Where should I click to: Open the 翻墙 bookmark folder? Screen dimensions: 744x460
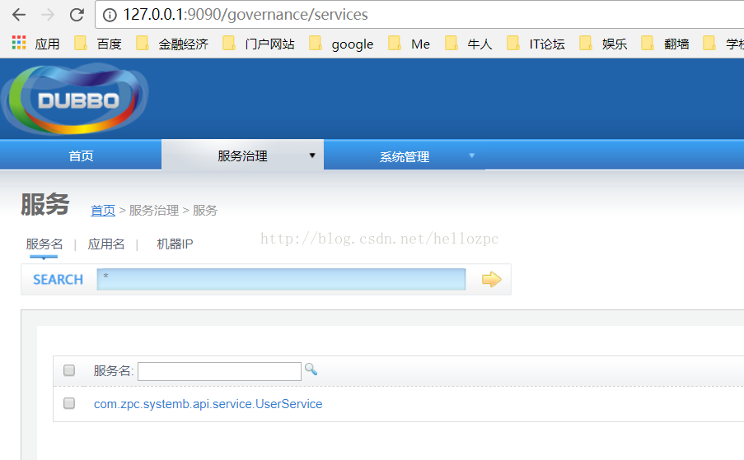click(665, 44)
